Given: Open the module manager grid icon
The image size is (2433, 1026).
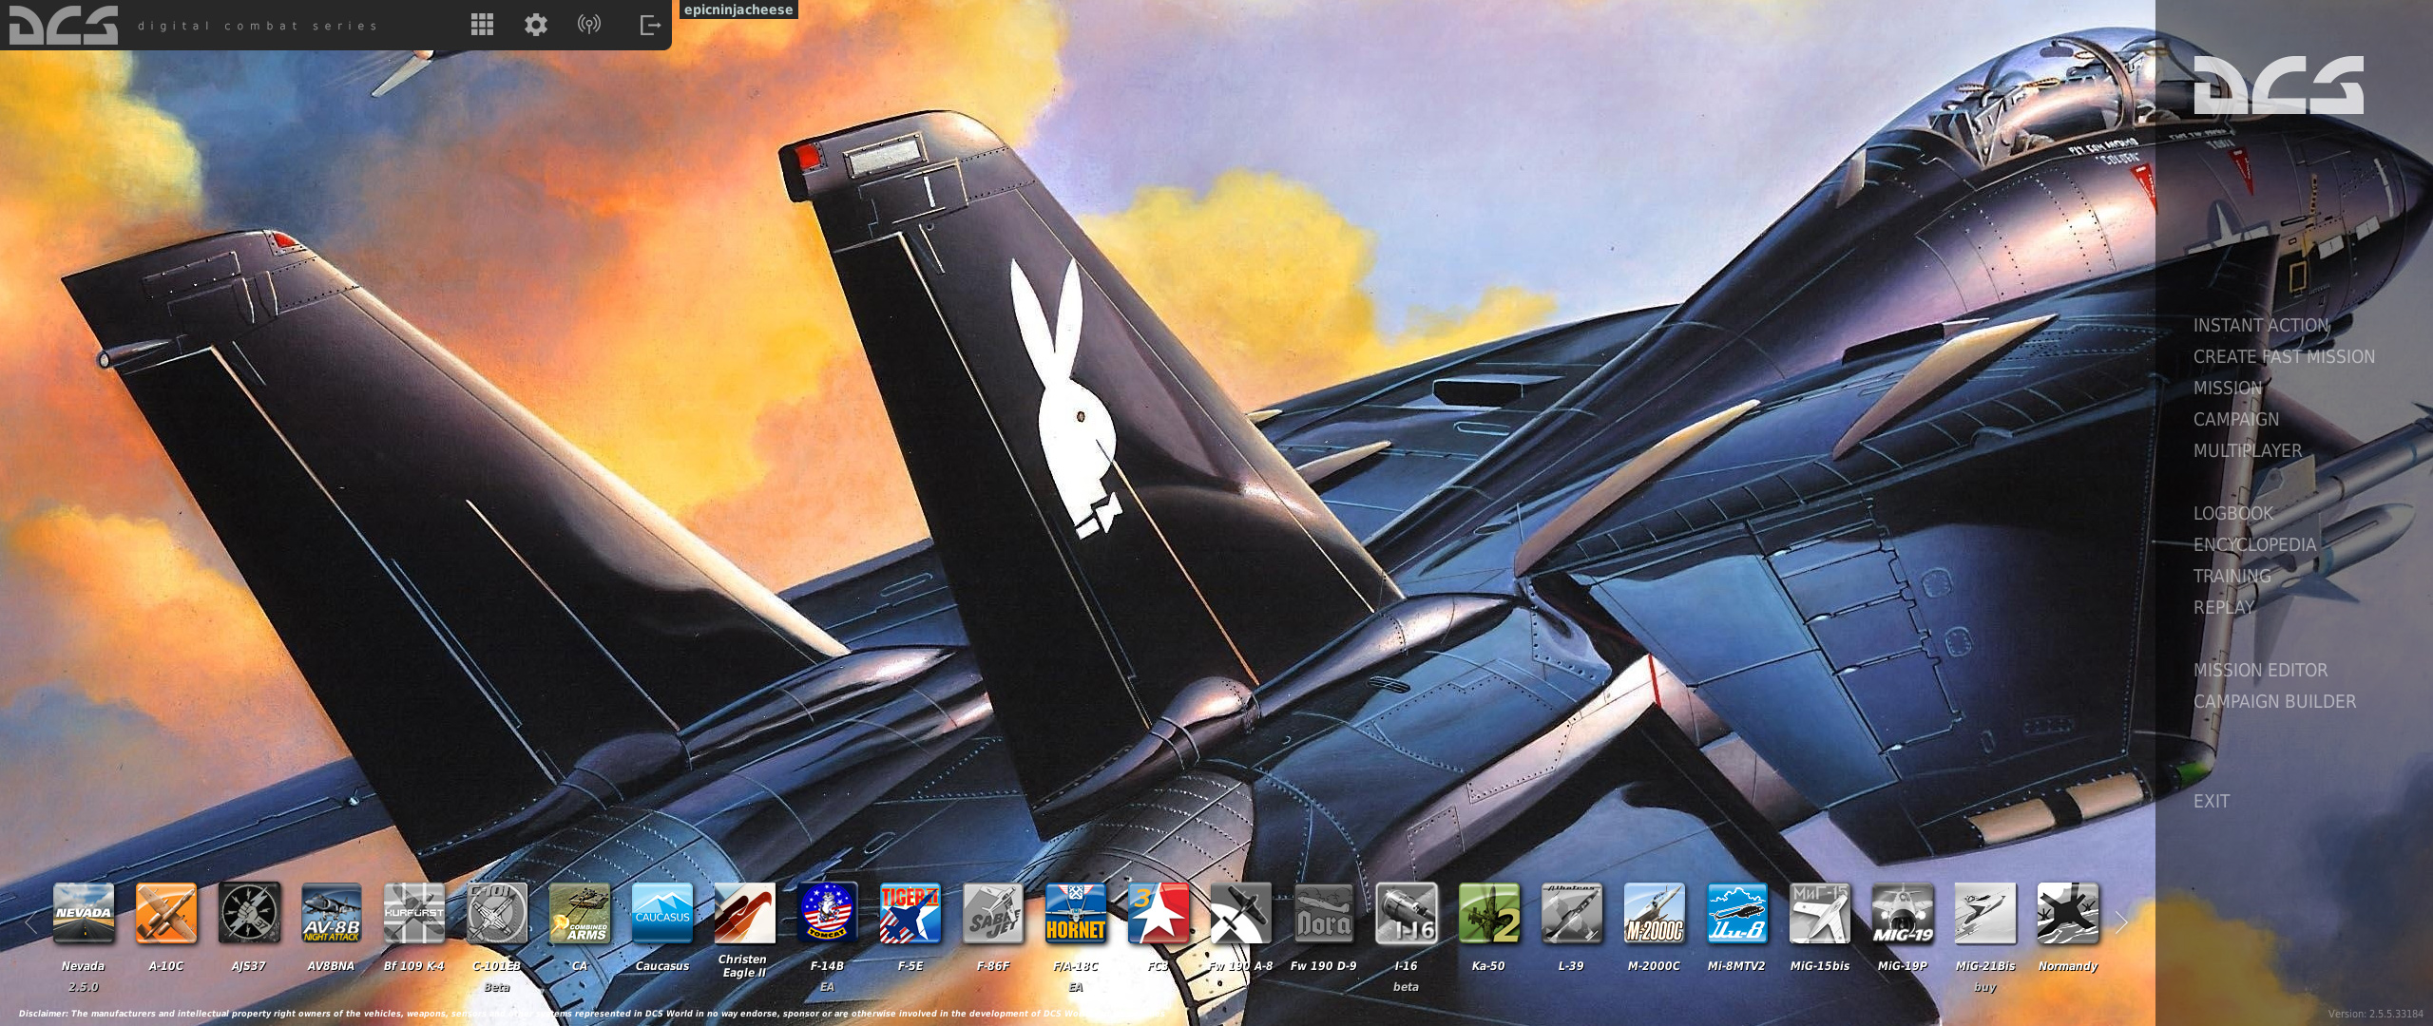Looking at the screenshot, I should coord(482,25).
